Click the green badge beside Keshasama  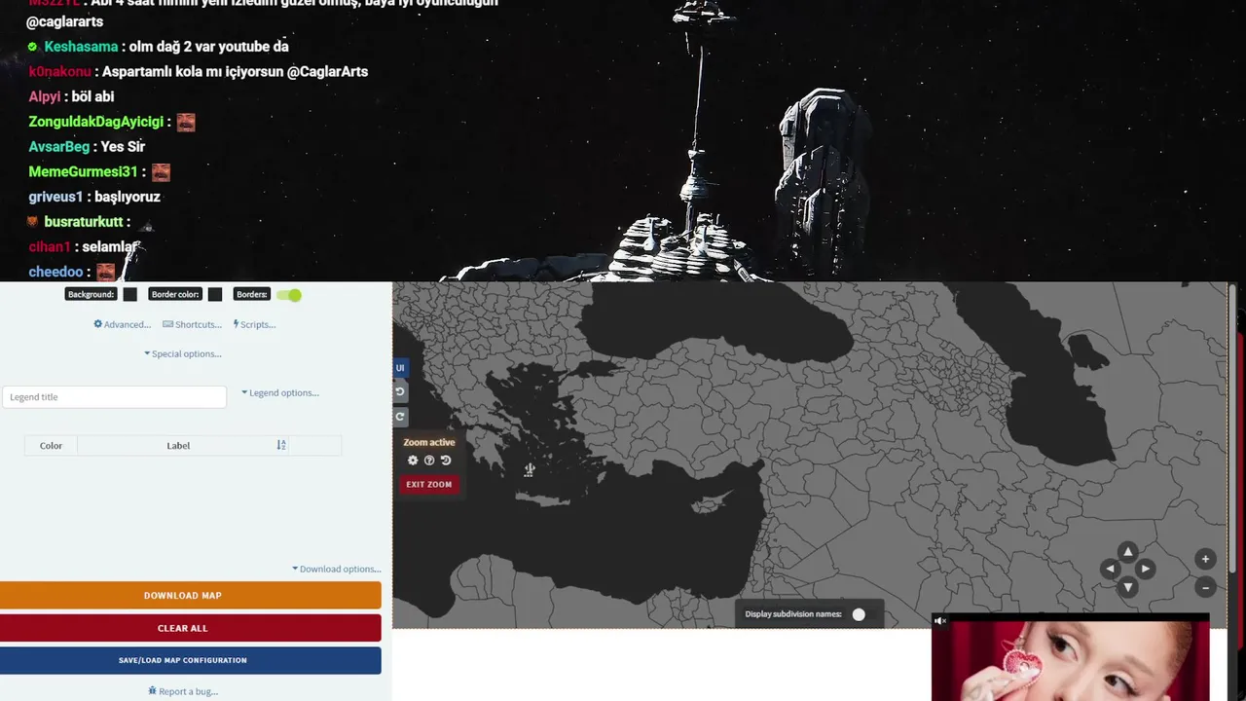[x=33, y=47]
